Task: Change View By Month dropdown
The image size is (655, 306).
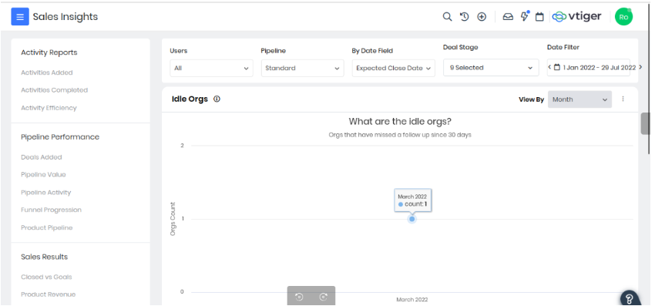Action: pos(579,99)
